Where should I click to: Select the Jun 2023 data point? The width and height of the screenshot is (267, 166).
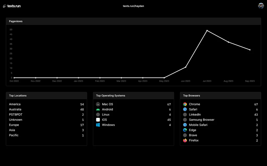[x=186, y=67]
